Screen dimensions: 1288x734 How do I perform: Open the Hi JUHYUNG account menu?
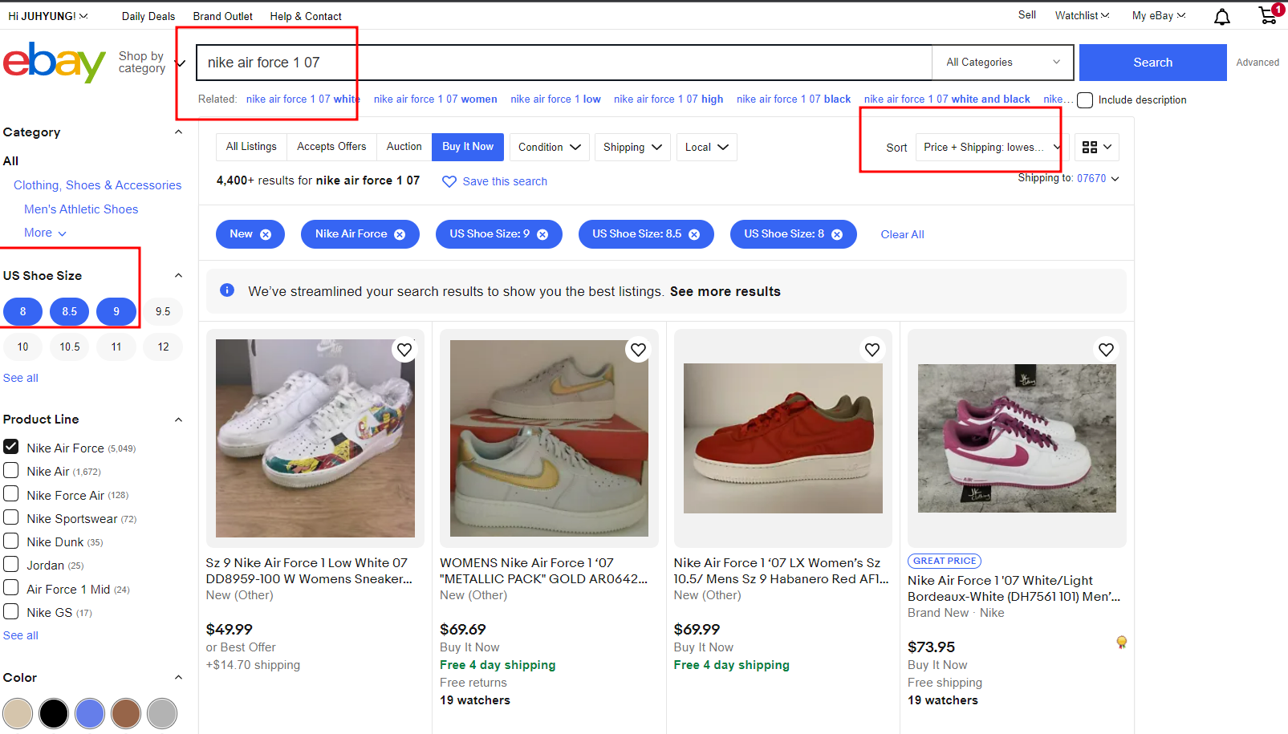[48, 16]
